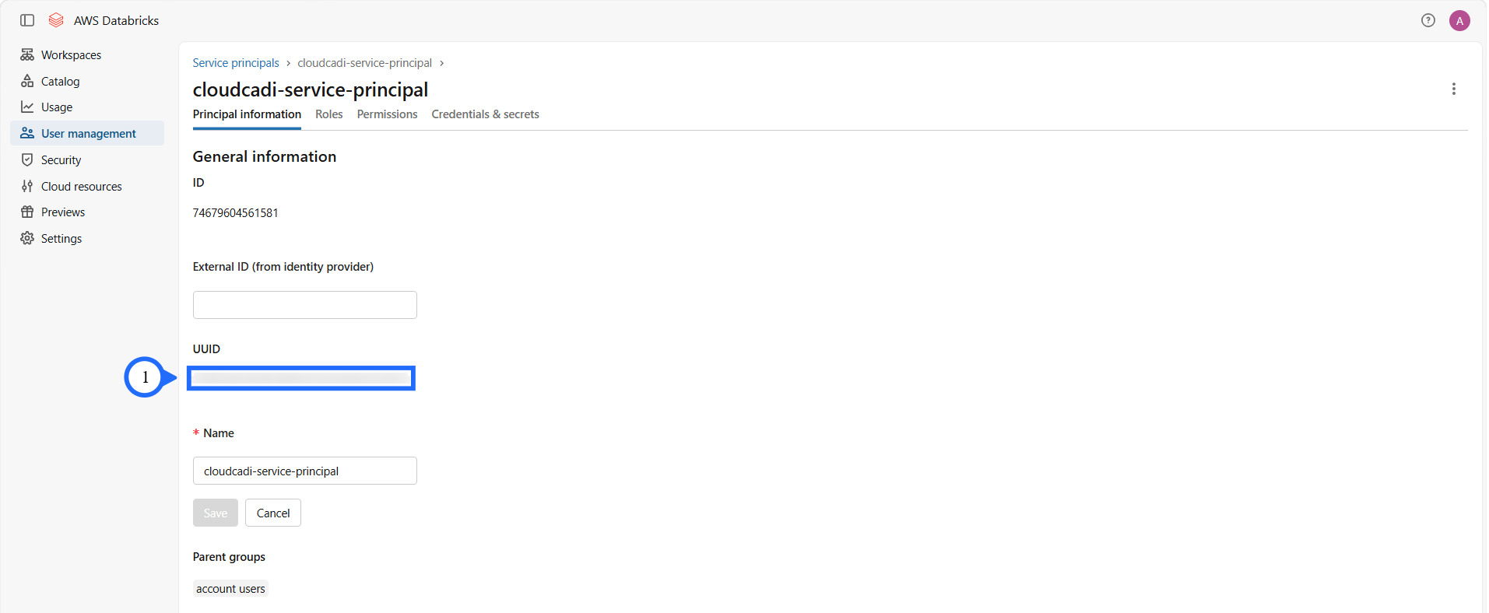
Task: Click the Security shield icon
Action: coord(27,159)
